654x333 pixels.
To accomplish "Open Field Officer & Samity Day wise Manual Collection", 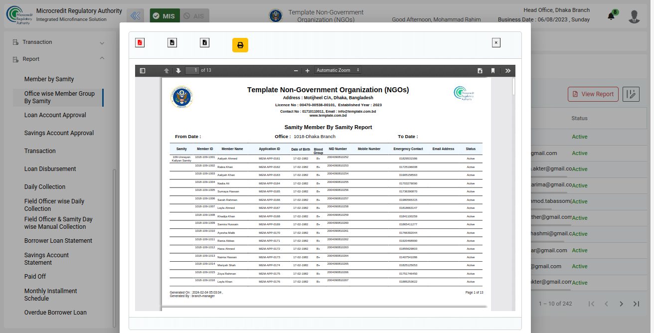I will [58, 223].
